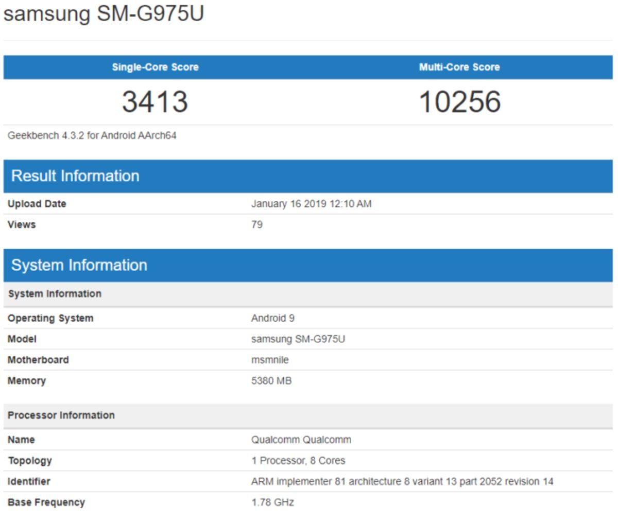
Task: Select the Single-Core Score header
Action: (154, 66)
